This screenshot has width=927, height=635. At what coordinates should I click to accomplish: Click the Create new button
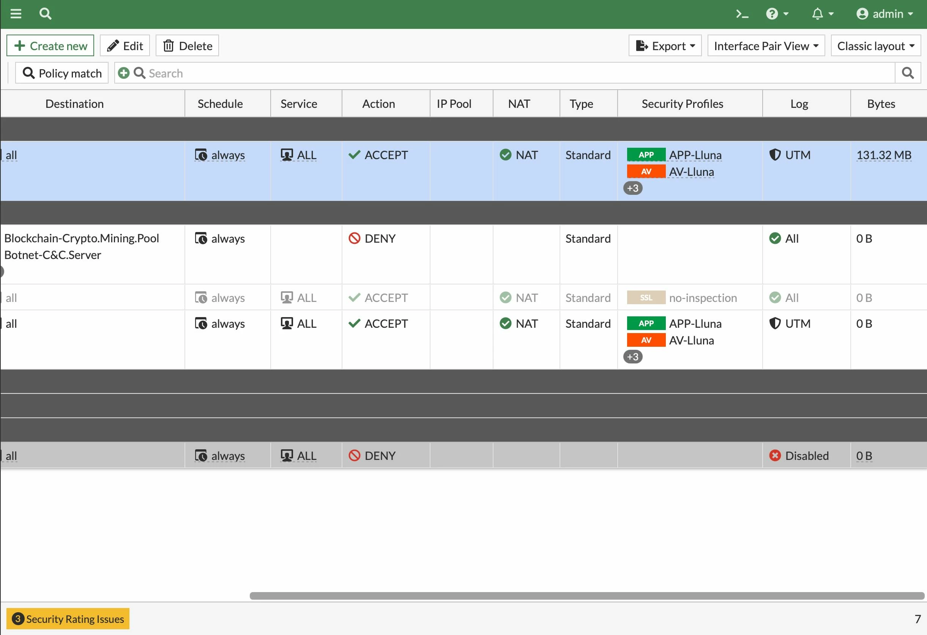[50, 46]
